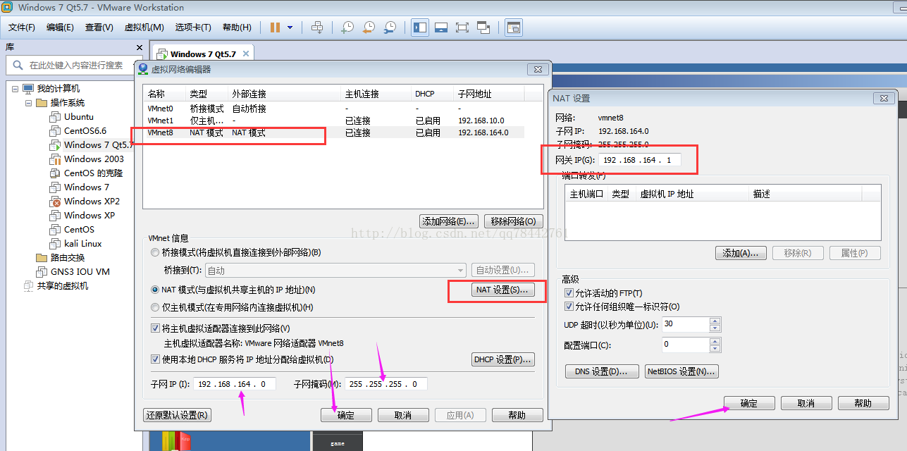907x451 pixels.
Task: Click the console view toolbar icon
Action: pos(514,27)
